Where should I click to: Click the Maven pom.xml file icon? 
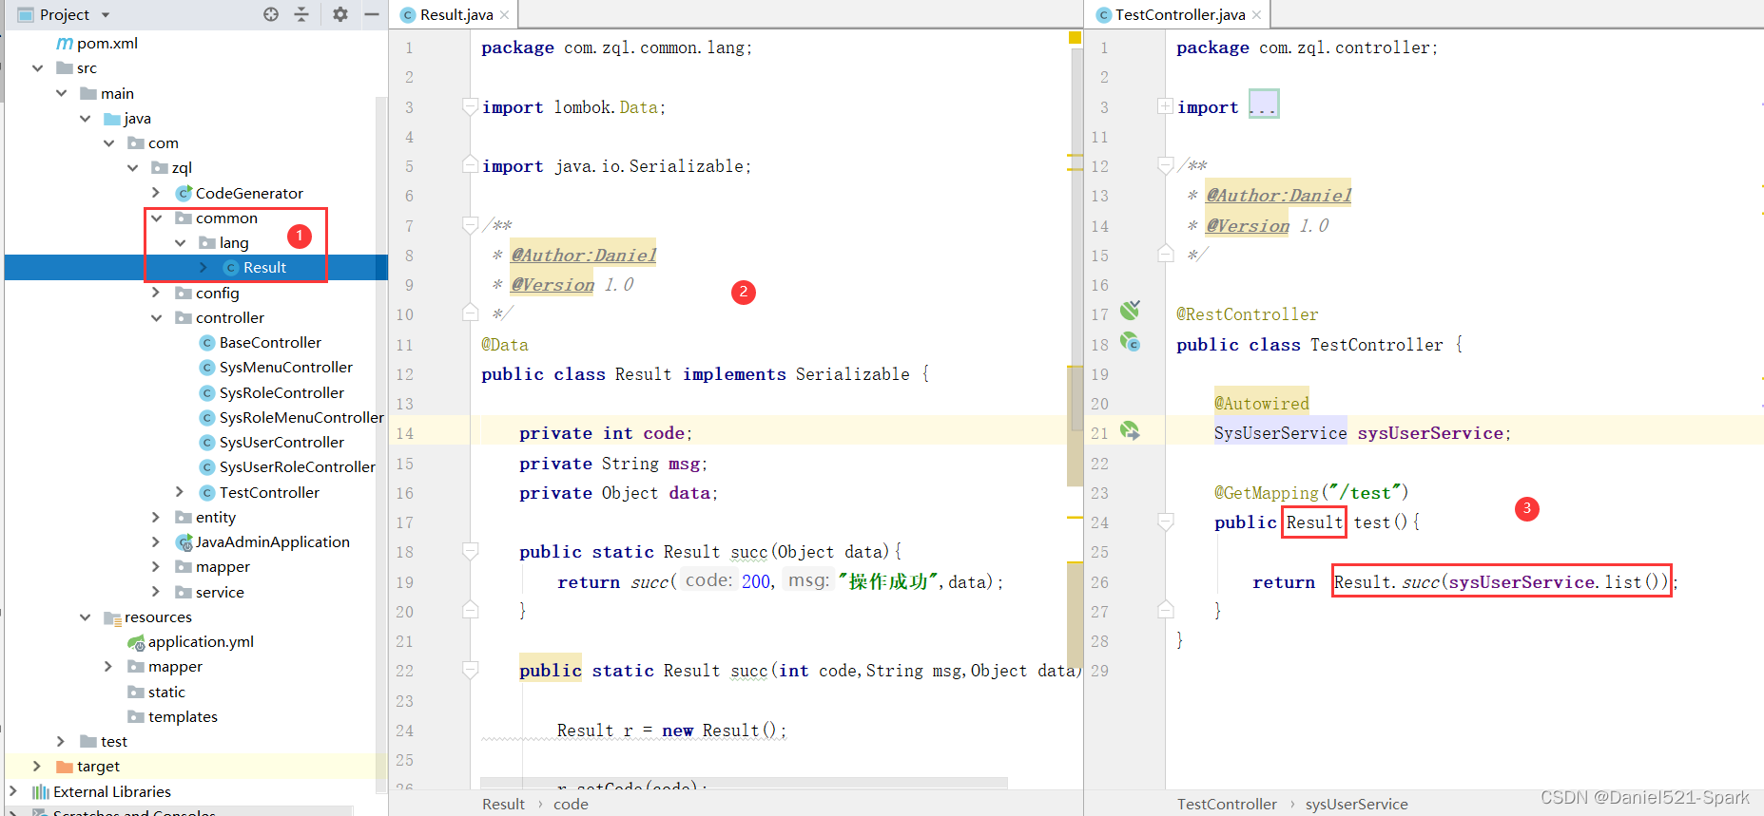pyautogui.click(x=65, y=43)
